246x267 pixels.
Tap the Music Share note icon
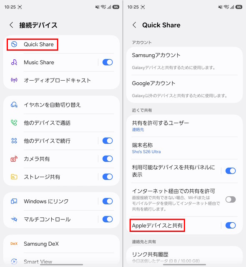(14, 62)
